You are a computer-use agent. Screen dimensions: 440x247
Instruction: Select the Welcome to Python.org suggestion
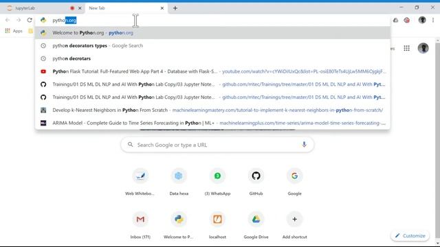pyautogui.click(x=212, y=33)
